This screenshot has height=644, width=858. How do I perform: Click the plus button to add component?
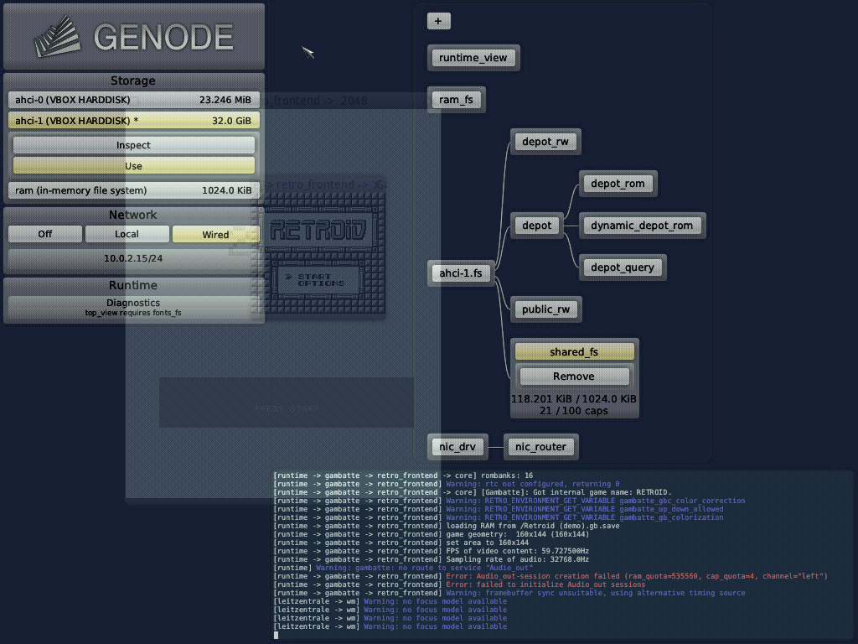pos(438,21)
